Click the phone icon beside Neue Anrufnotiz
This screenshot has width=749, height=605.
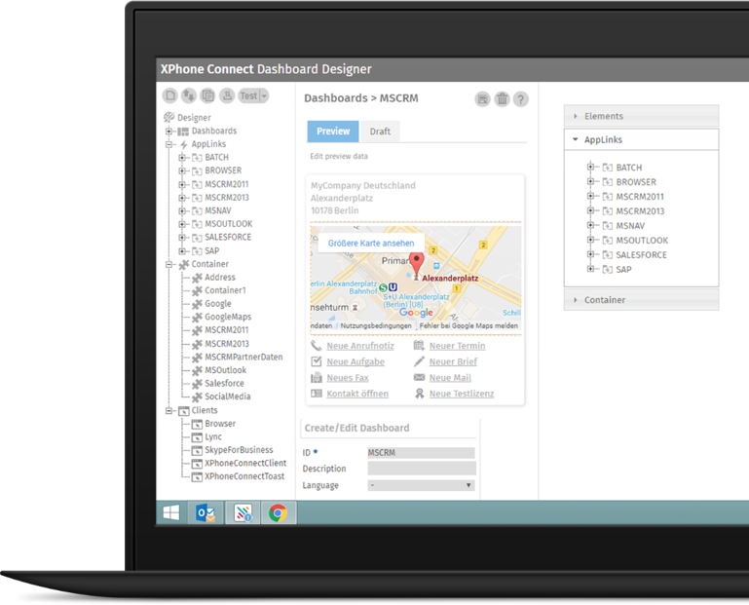[x=317, y=346]
